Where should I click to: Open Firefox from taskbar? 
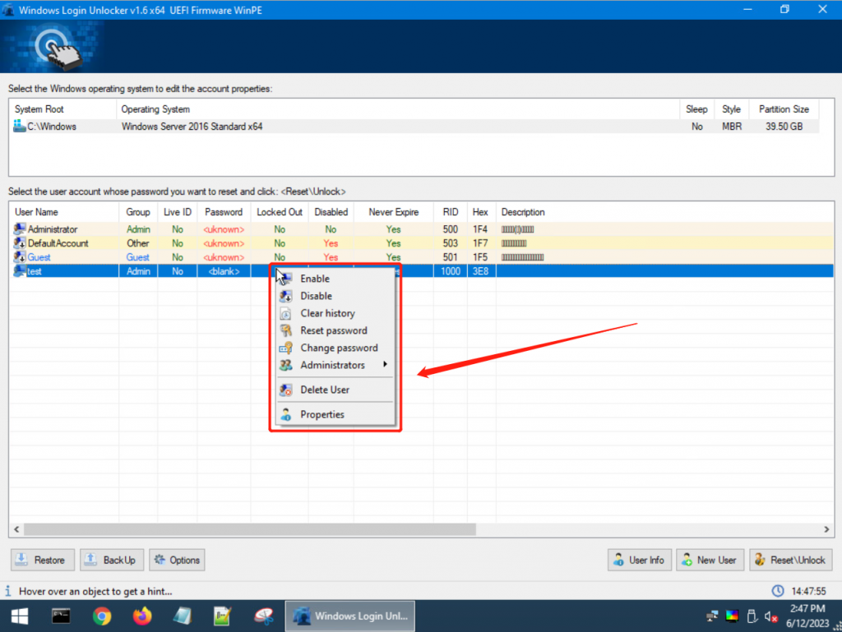click(x=141, y=616)
